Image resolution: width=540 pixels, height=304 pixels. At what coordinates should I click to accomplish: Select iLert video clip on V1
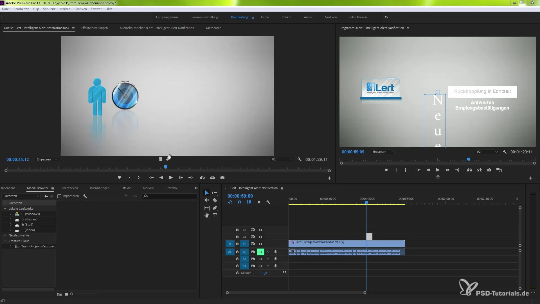point(347,244)
